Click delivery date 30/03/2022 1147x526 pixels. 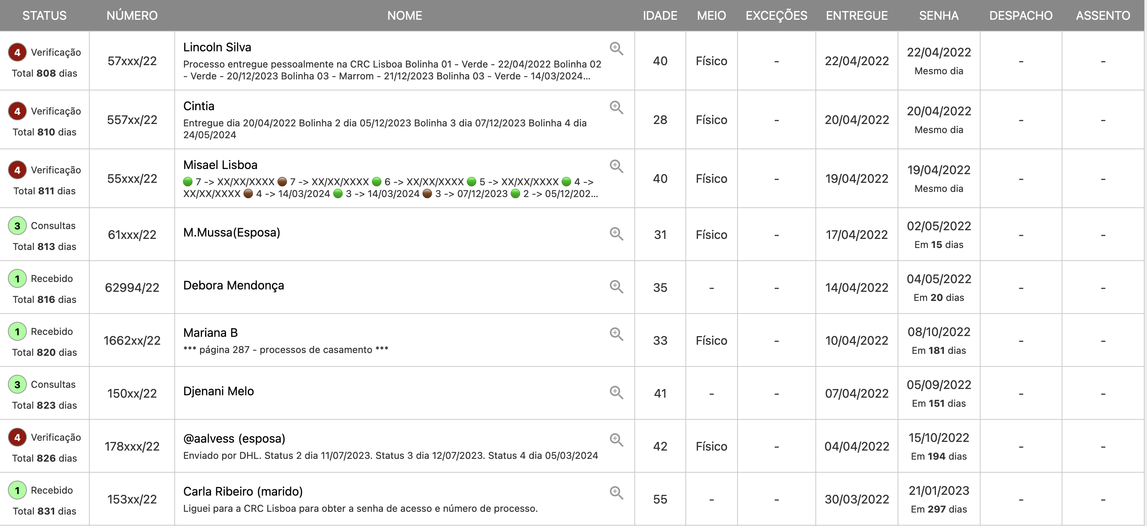coord(856,499)
